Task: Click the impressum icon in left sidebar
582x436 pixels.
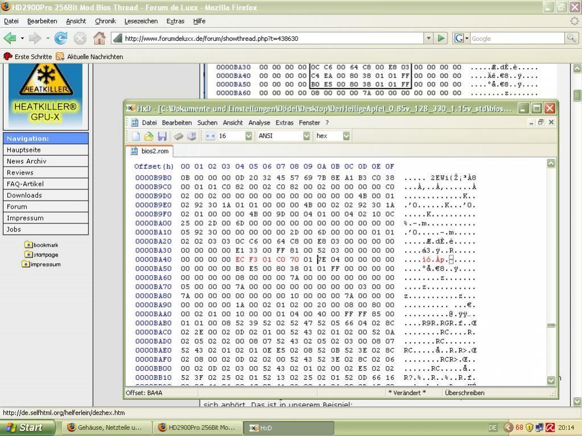Action: 26,264
